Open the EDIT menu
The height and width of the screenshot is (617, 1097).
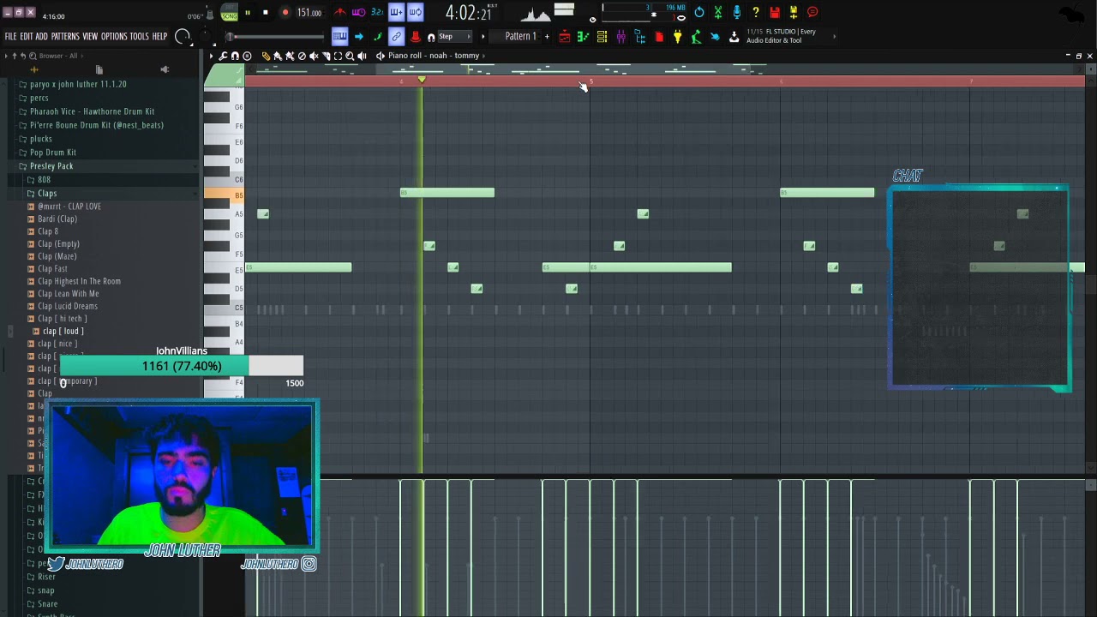point(27,37)
